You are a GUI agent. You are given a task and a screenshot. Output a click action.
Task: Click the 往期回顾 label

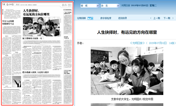81,18
